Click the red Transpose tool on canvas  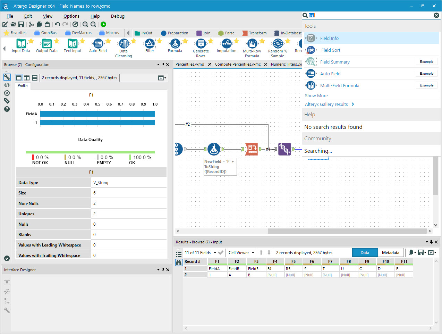coord(252,149)
